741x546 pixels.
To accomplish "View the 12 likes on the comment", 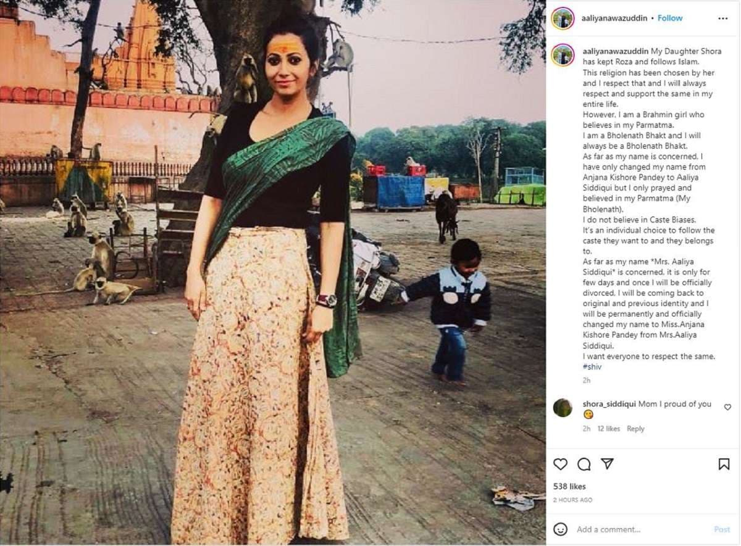I will (609, 429).
